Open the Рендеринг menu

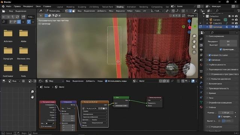(28, 6)
